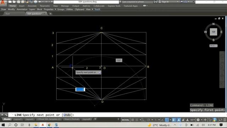
Task: Click the WCS dropdown below ViewCube
Action: [214, 46]
